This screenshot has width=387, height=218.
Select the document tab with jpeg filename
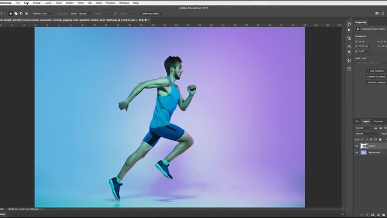pos(74,20)
